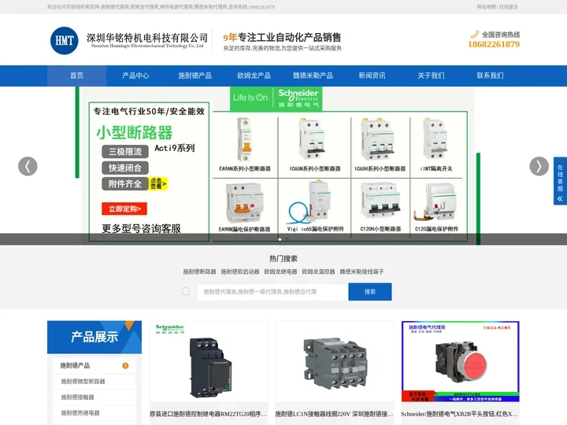The height and width of the screenshot is (425, 567).
Task: Click the previous slide arrow on banner
Action: (x=28, y=166)
